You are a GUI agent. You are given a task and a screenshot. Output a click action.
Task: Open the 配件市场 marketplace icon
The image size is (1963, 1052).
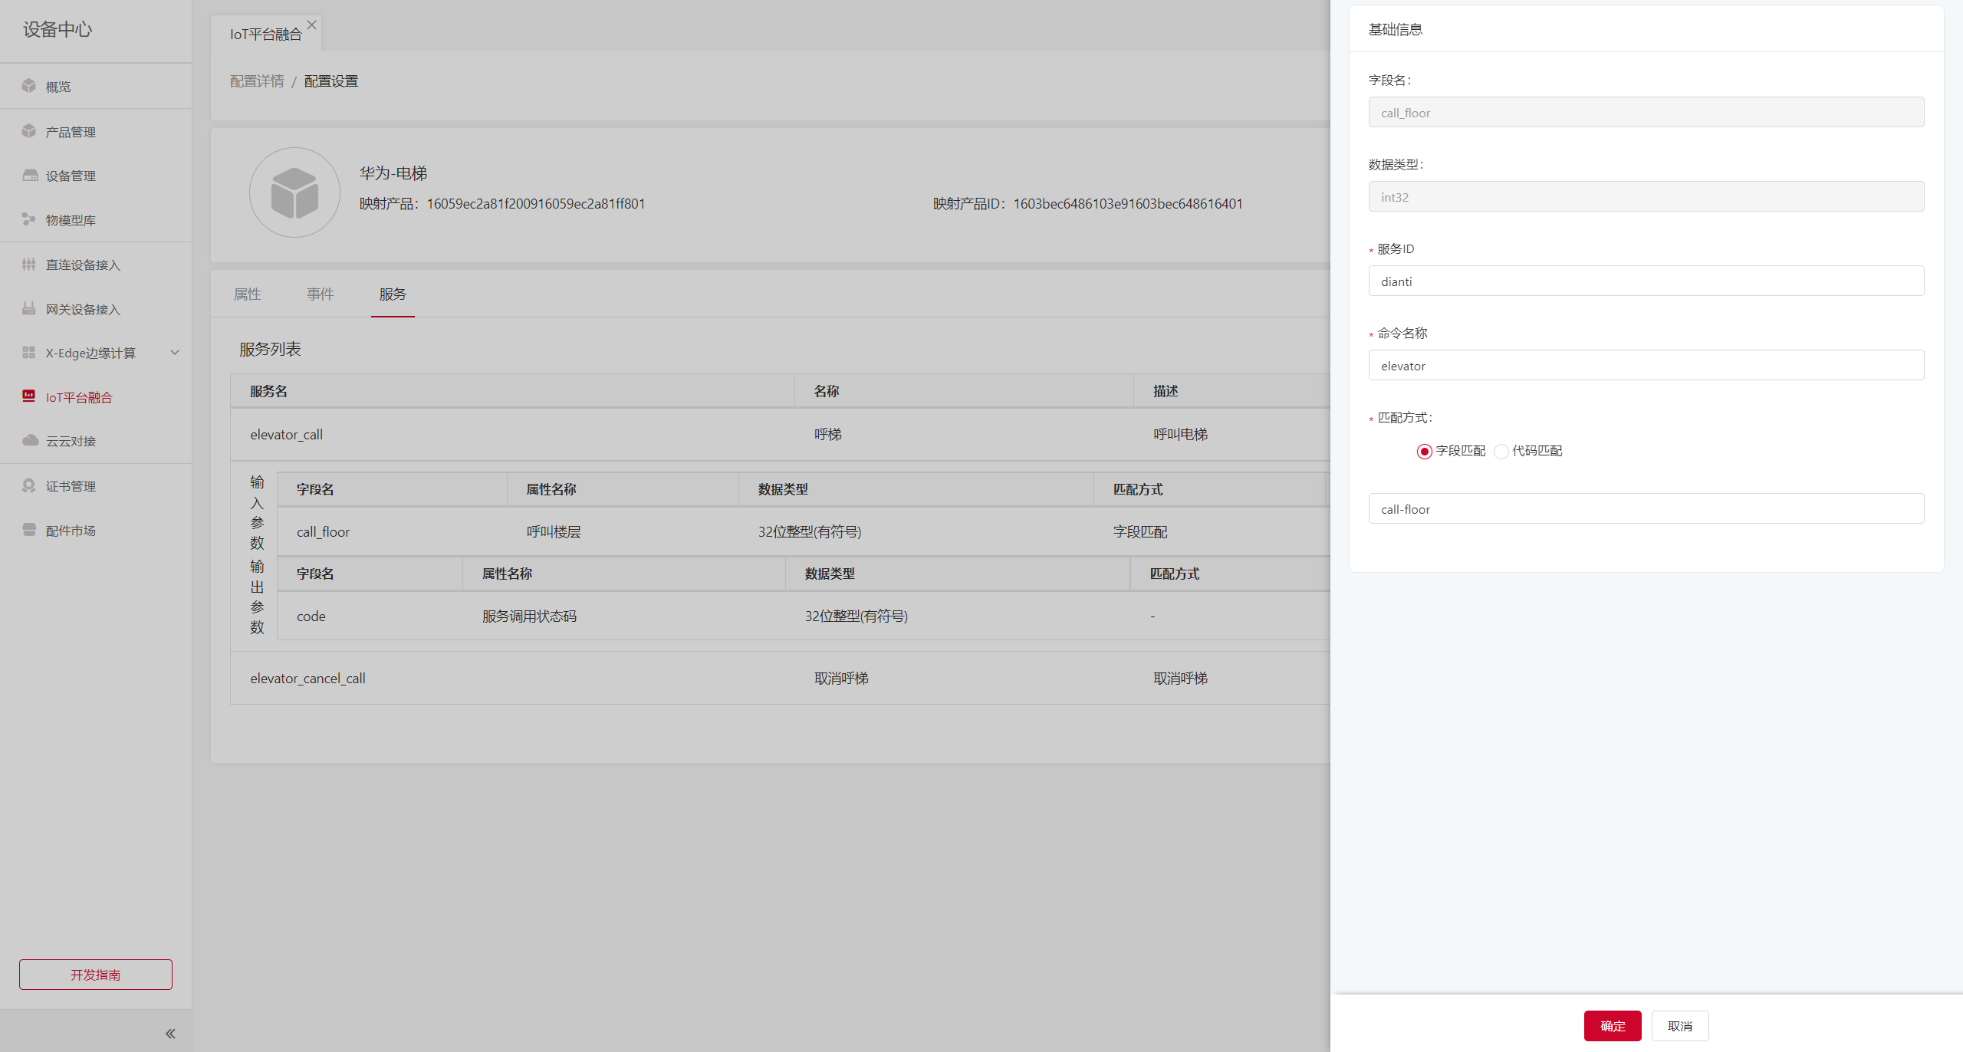click(29, 530)
